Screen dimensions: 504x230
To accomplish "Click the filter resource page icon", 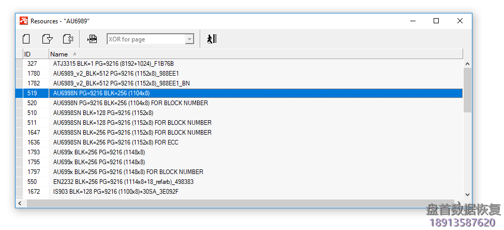I will click(x=47, y=39).
